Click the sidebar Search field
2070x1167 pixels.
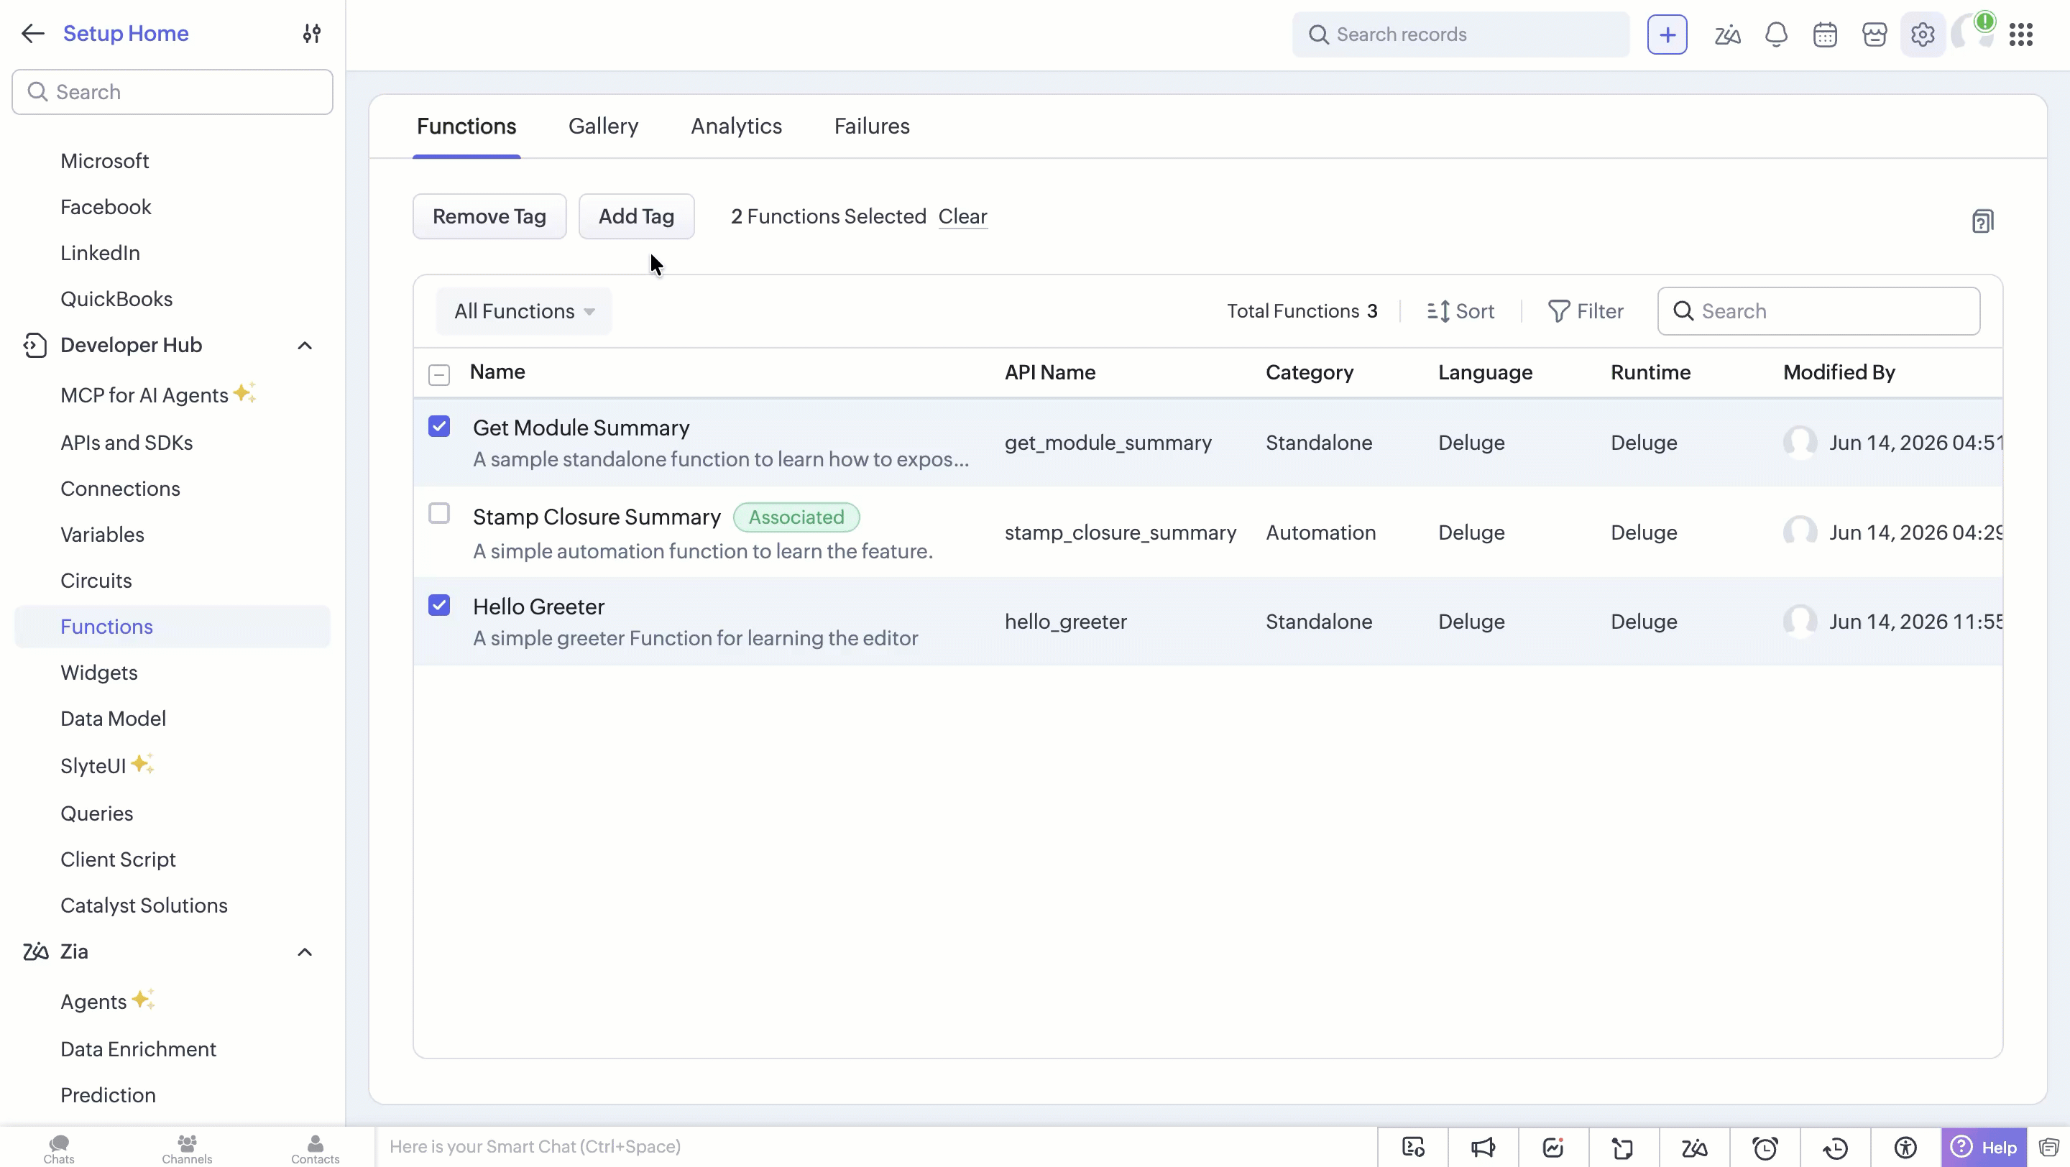tap(172, 91)
